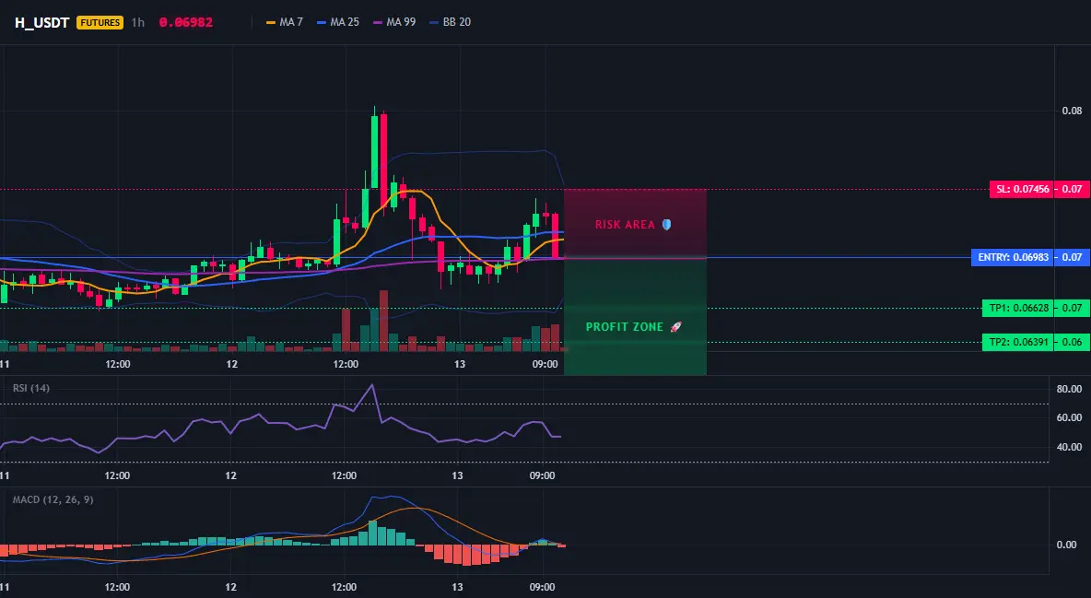The height and width of the screenshot is (598, 1091).
Task: Toggle the BB 20 legend entry
Action: pos(451,22)
